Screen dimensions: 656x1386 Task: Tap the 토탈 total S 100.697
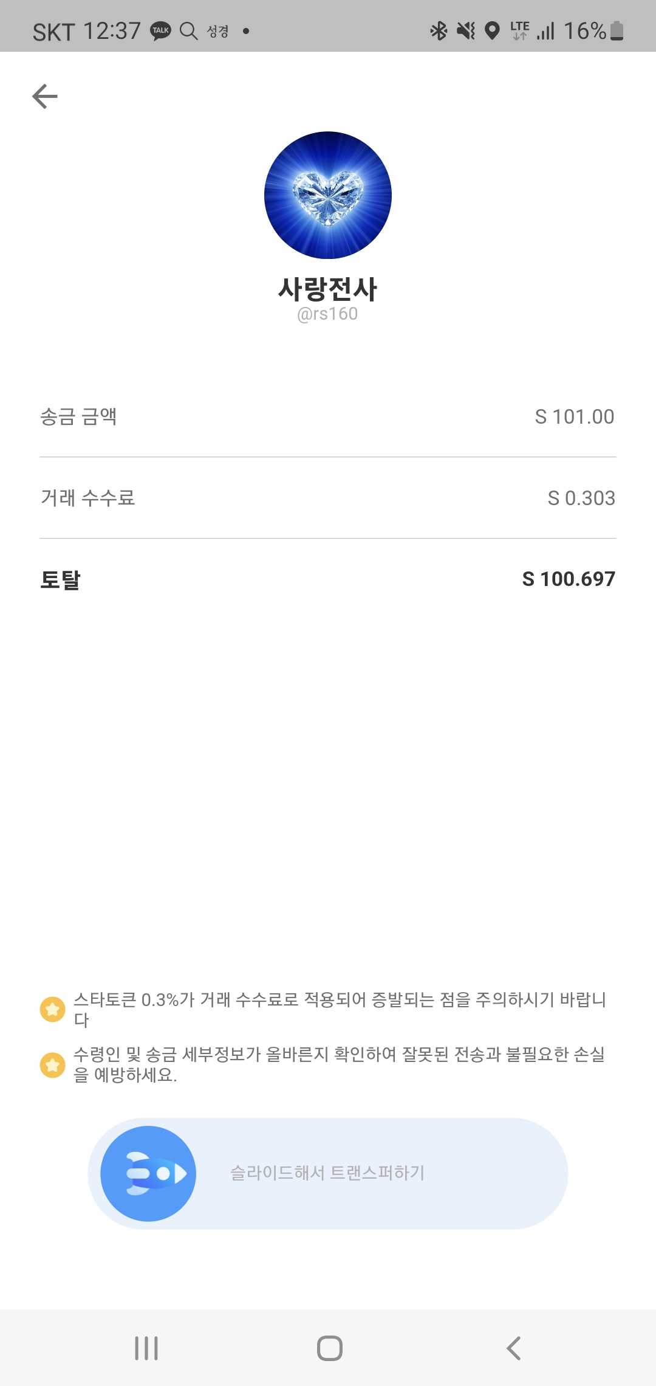coord(569,579)
